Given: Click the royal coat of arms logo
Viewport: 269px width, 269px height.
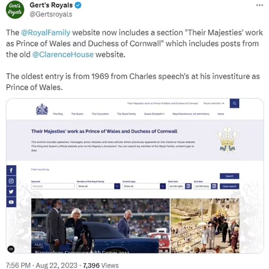Looking at the screenshot, I should (x=42, y=109).
